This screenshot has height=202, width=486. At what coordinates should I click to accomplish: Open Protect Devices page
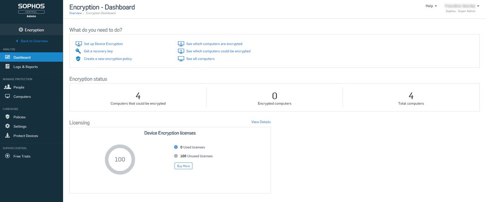click(32, 136)
